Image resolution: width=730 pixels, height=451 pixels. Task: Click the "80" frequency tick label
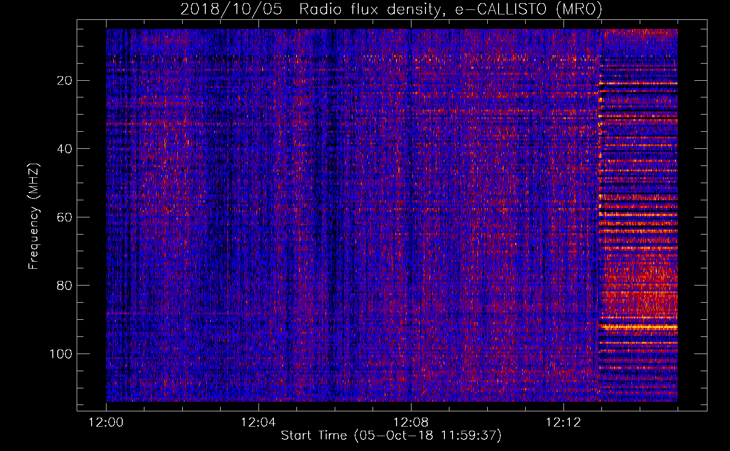(65, 285)
